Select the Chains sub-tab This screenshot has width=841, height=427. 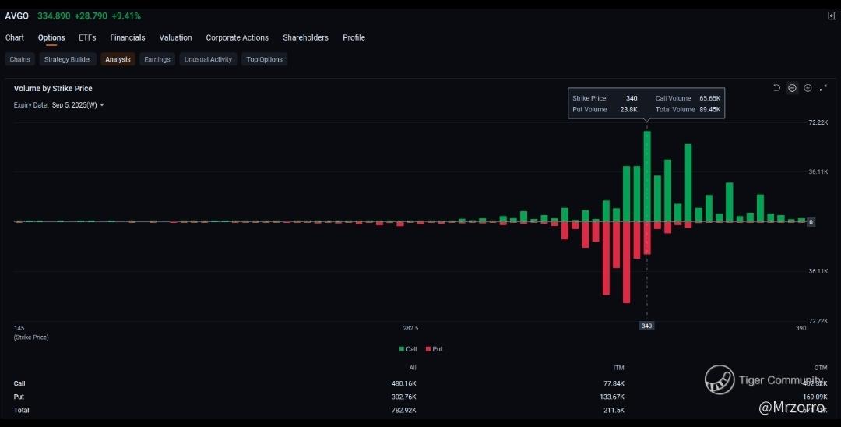tap(20, 59)
